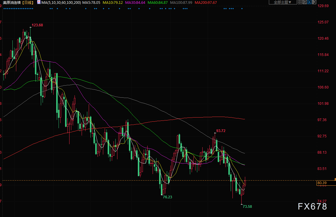Click the last blue info dot in the top row
Viewport: 336px width, 217px height.
coord(242,9)
